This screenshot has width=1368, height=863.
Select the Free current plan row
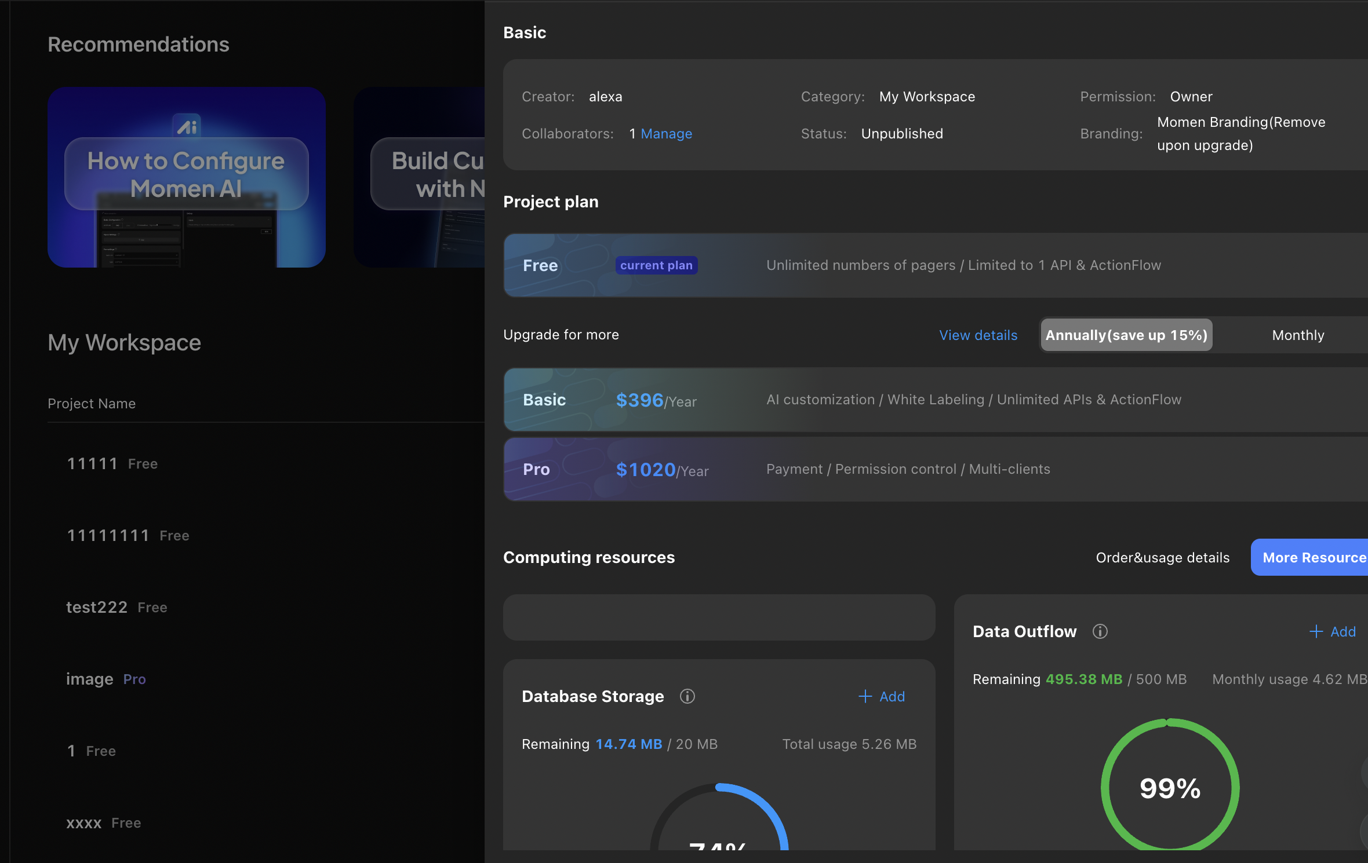936,265
